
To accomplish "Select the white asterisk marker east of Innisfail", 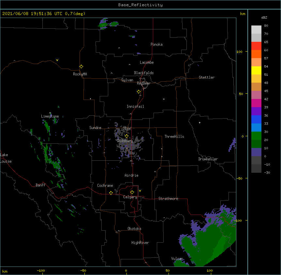I will [164, 99].
